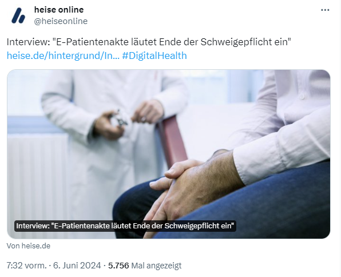This screenshot has width=341, height=277.
Task: Click the 6. Juni 2024 date
Action: click(77, 266)
